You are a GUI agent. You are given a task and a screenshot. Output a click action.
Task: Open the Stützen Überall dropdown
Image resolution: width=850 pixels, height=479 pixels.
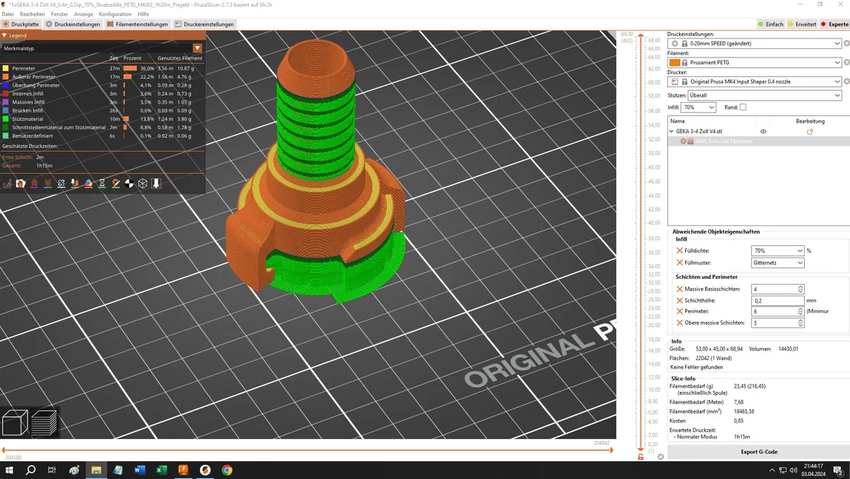(765, 95)
